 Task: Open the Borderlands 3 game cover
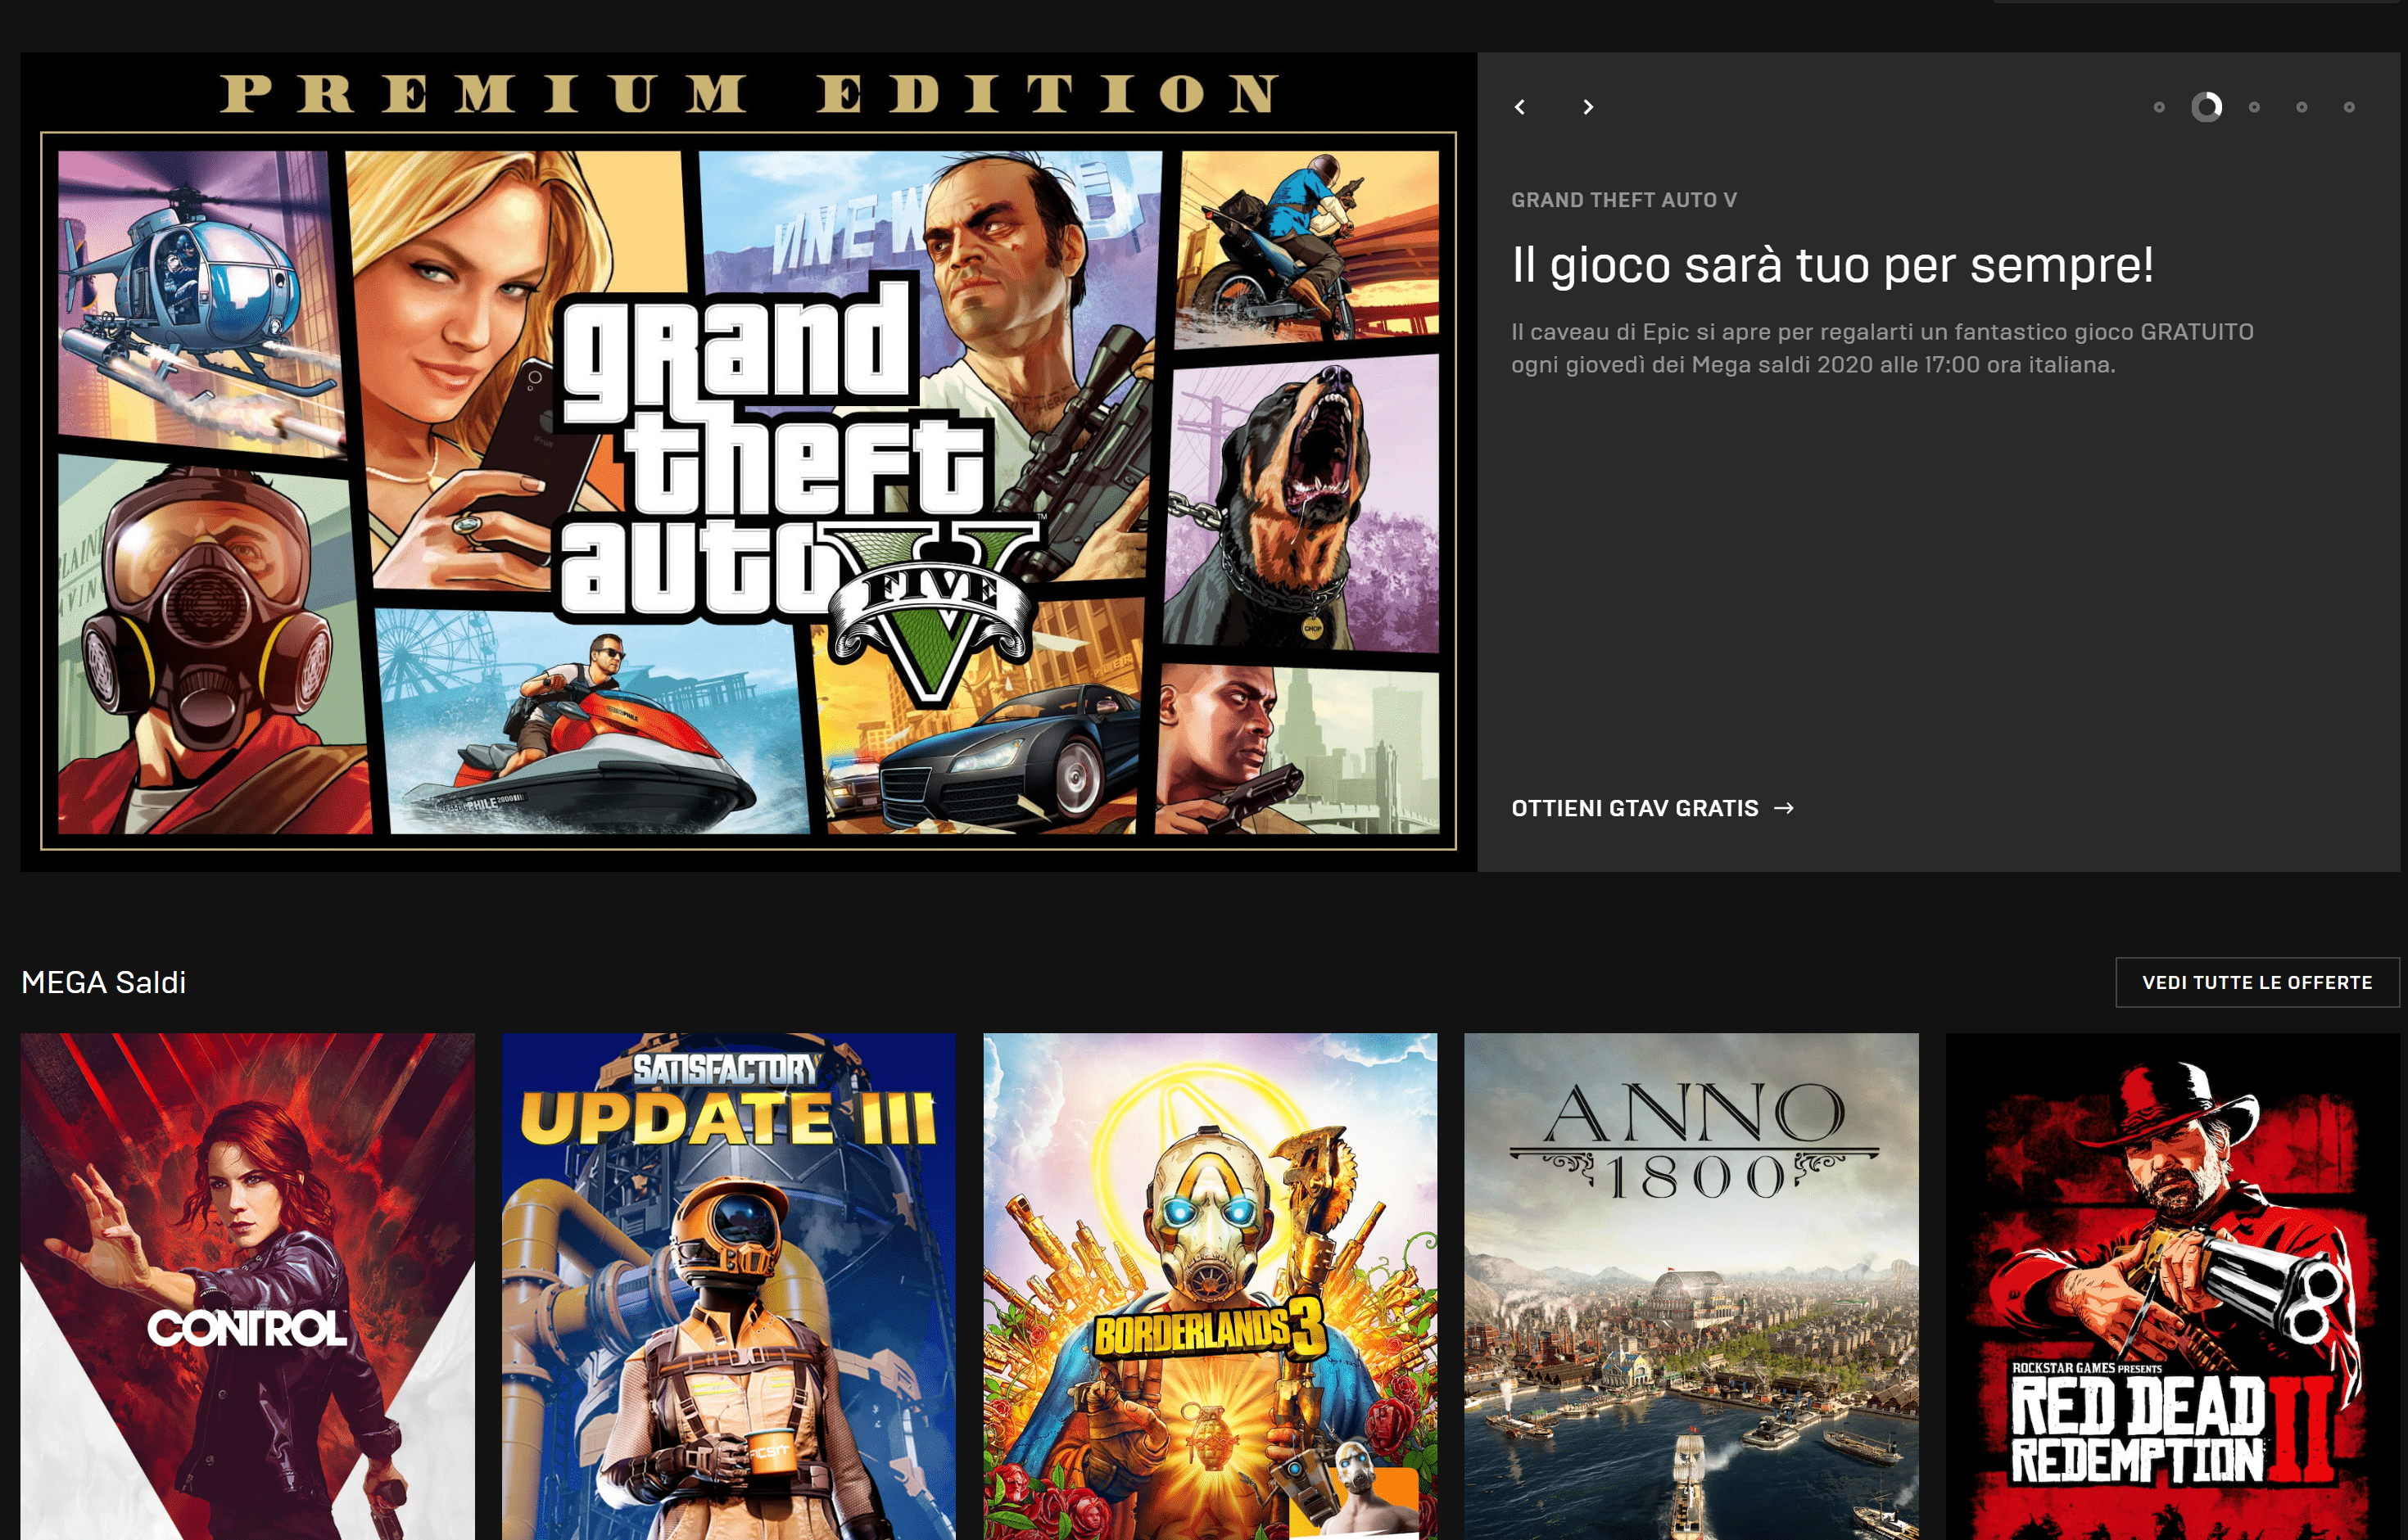tap(1210, 1286)
